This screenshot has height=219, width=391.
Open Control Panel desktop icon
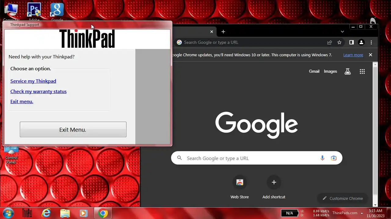pyautogui.click(x=11, y=155)
